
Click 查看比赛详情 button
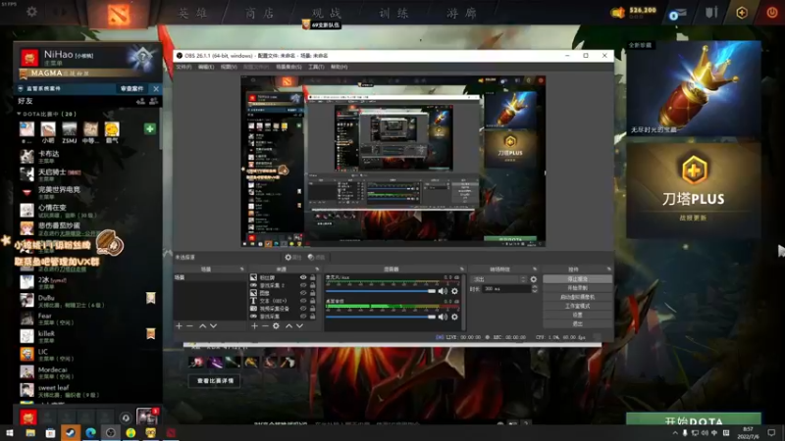click(x=215, y=381)
